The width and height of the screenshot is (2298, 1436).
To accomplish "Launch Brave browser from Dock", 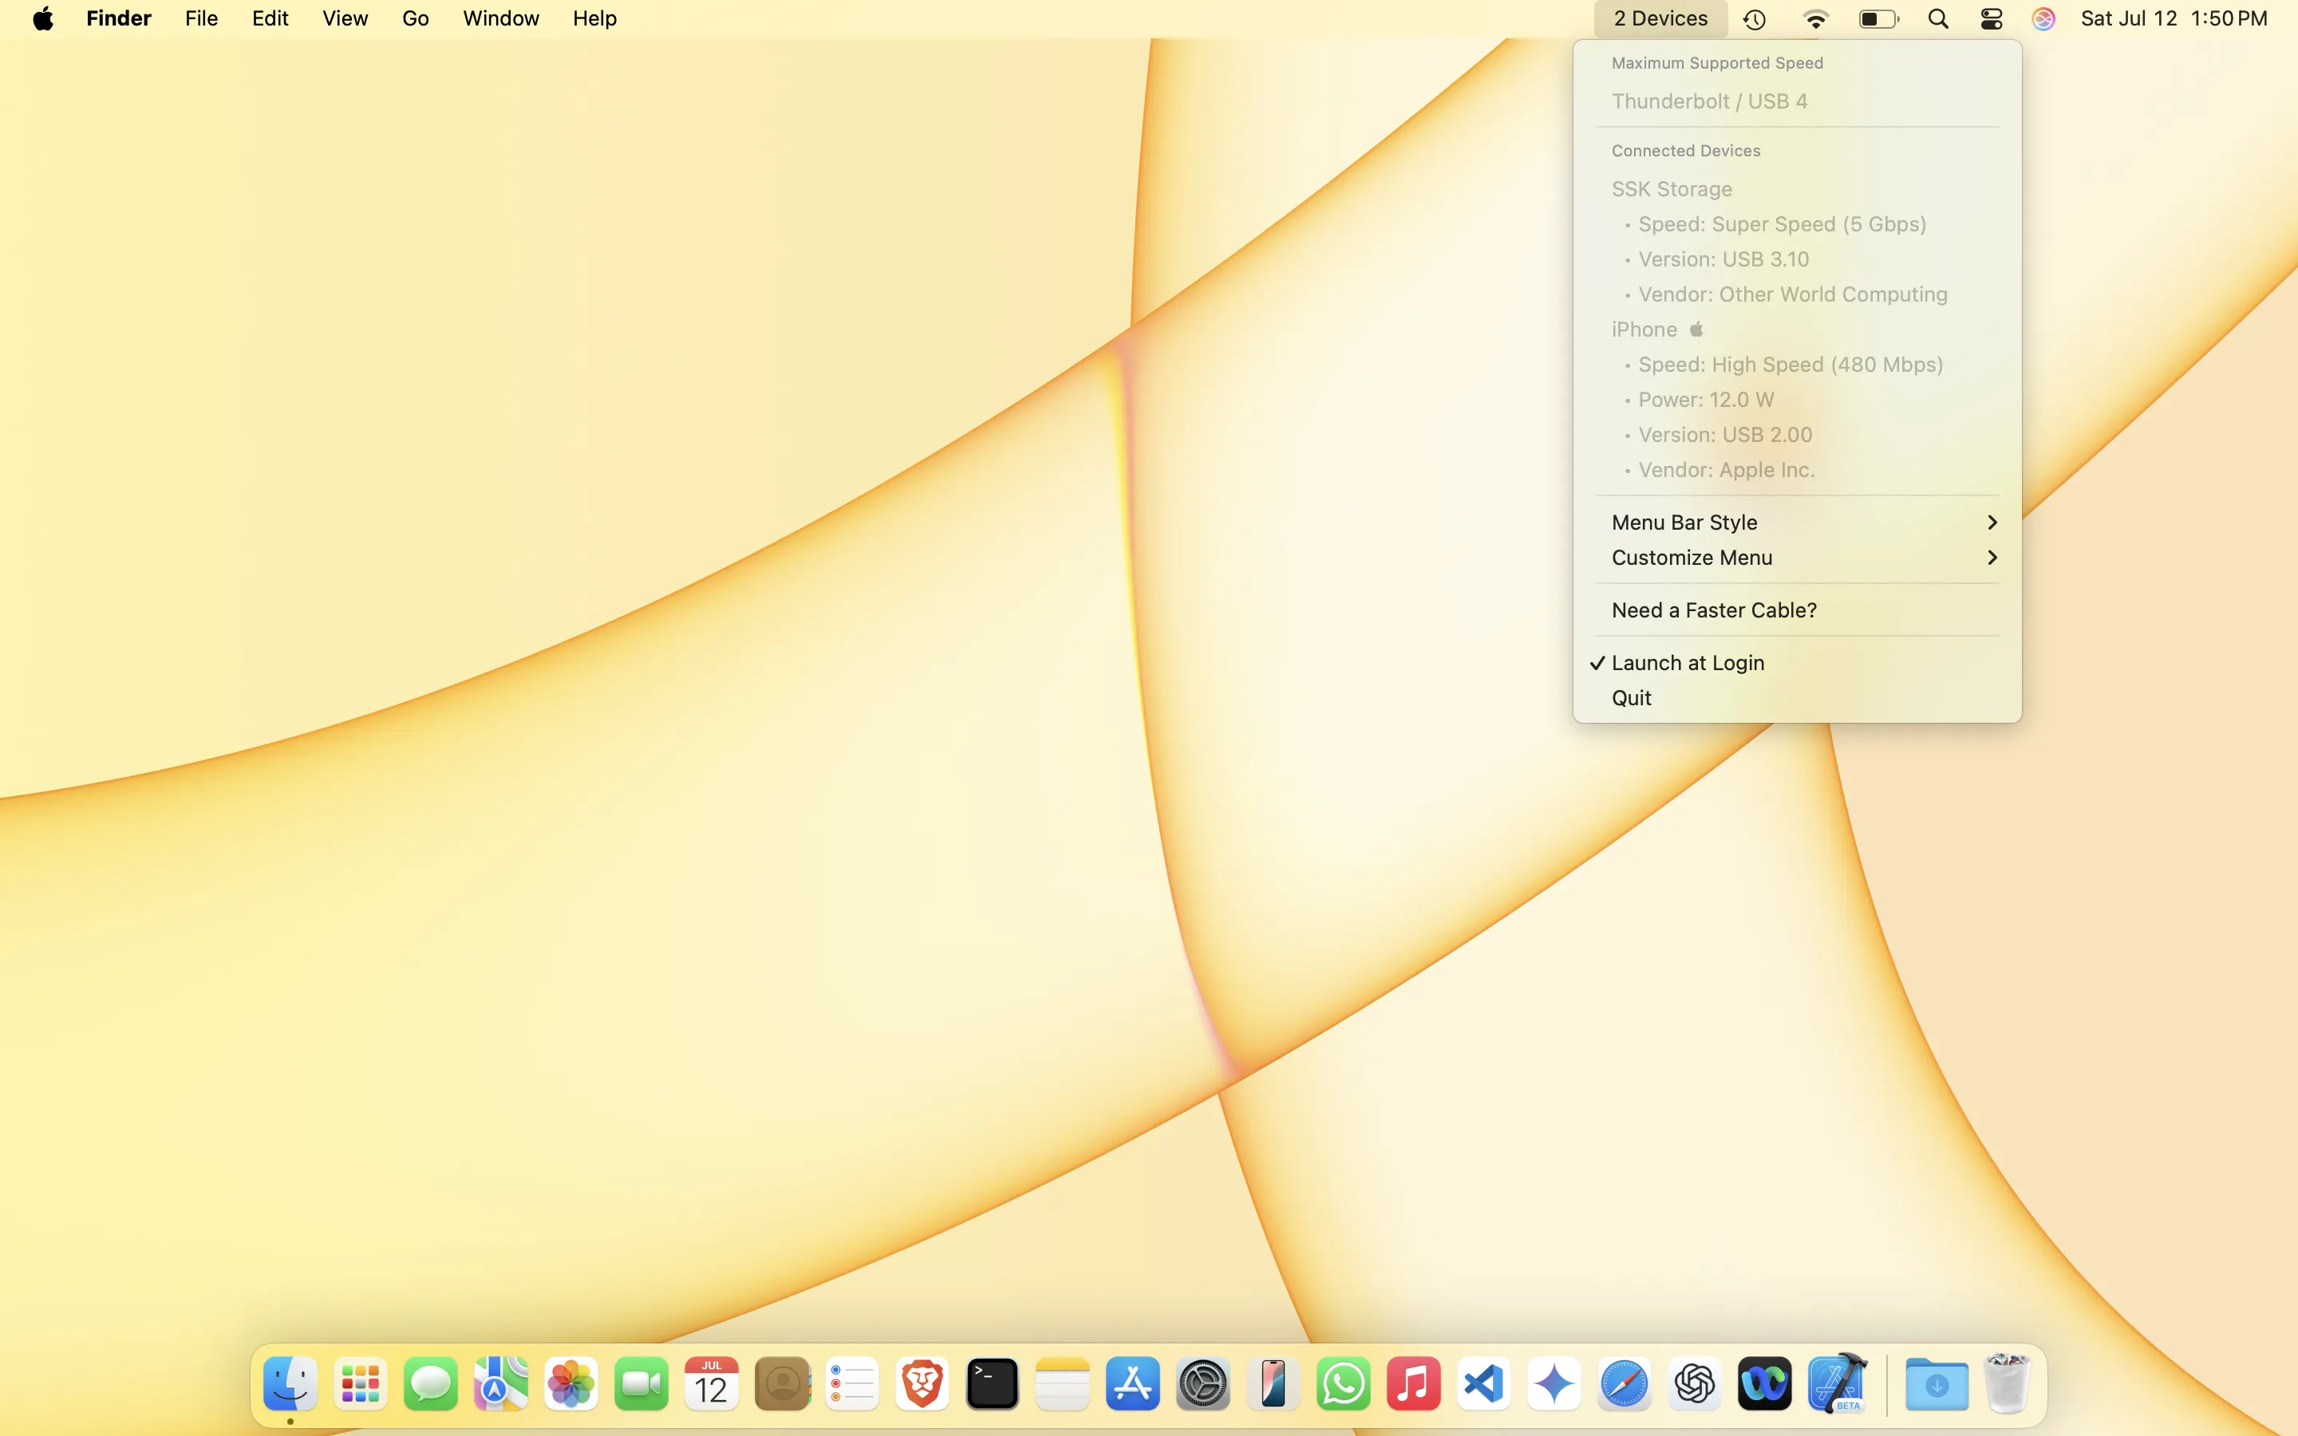I will 921,1385.
